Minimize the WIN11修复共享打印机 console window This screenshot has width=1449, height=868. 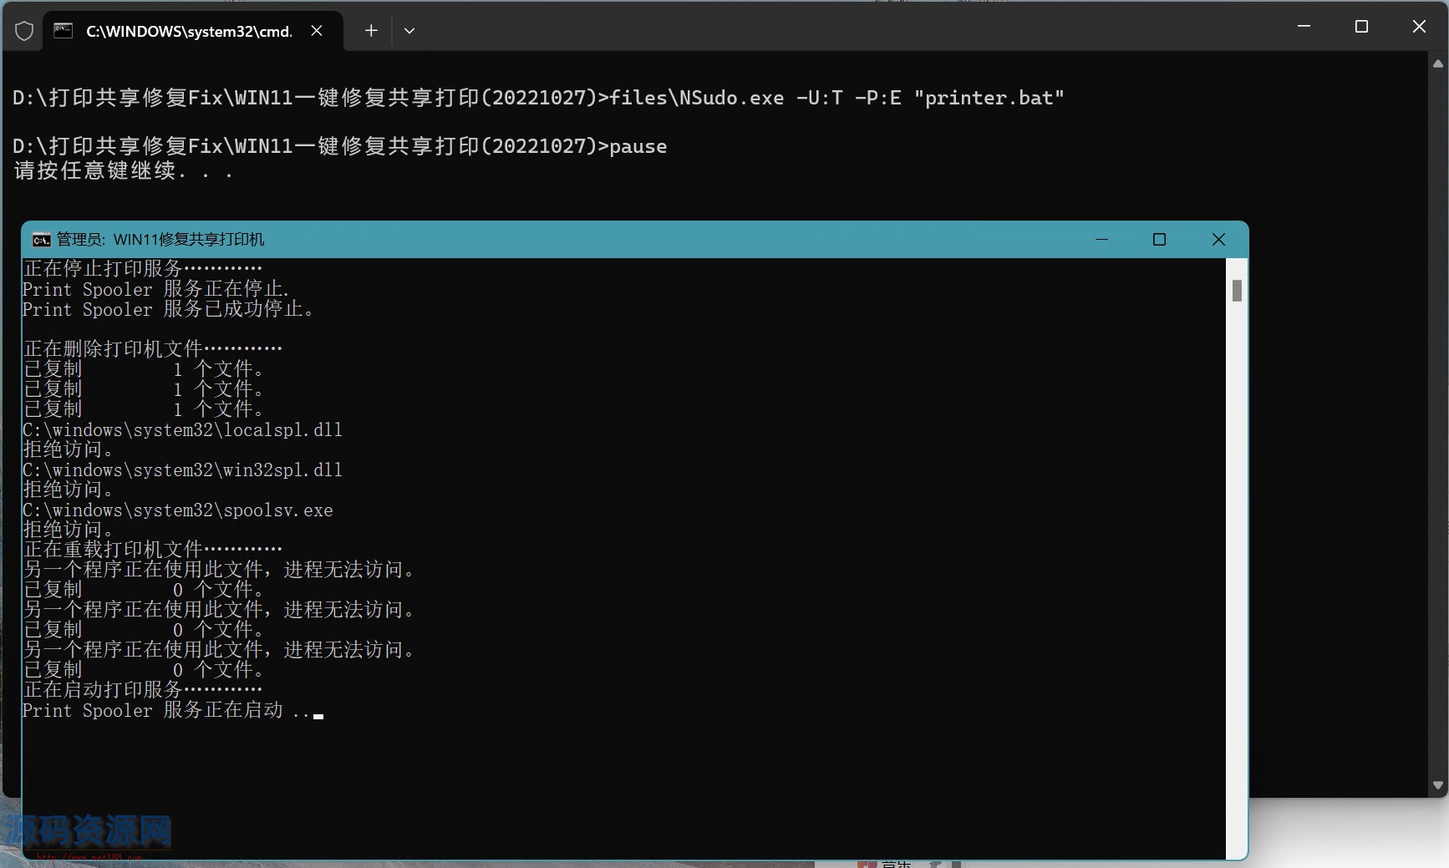pos(1101,239)
